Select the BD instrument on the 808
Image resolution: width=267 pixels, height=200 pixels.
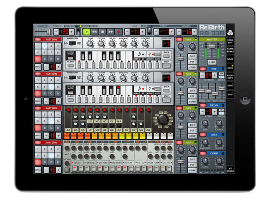[x=76, y=130]
